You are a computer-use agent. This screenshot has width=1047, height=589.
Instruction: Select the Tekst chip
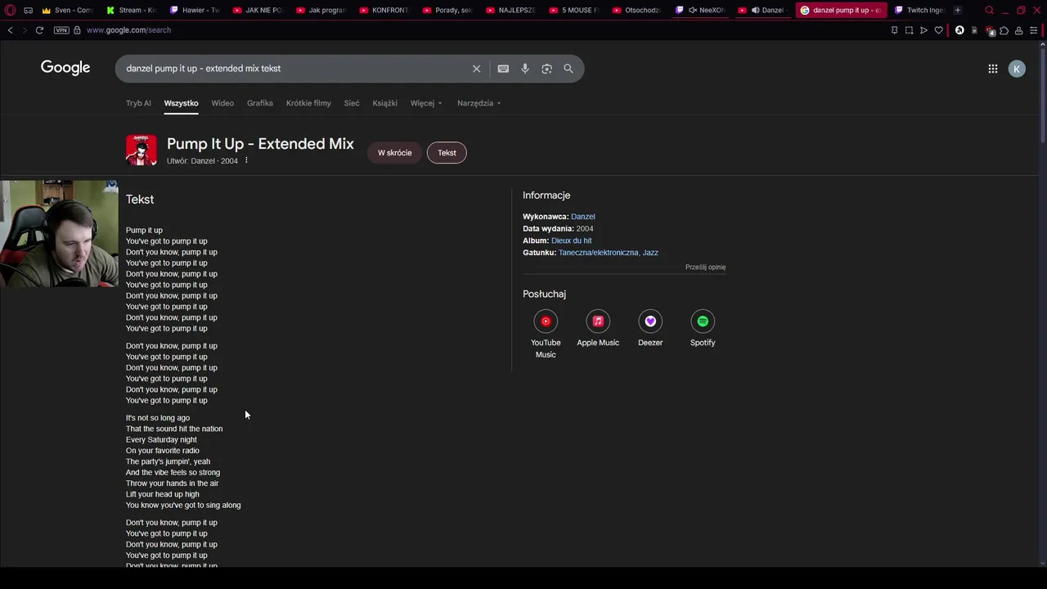click(447, 153)
